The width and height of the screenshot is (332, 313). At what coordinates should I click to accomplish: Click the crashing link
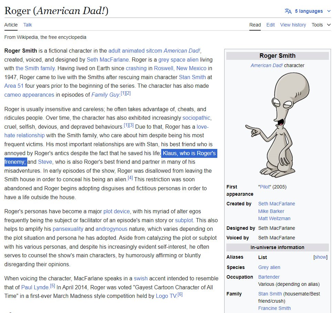coord(136,68)
